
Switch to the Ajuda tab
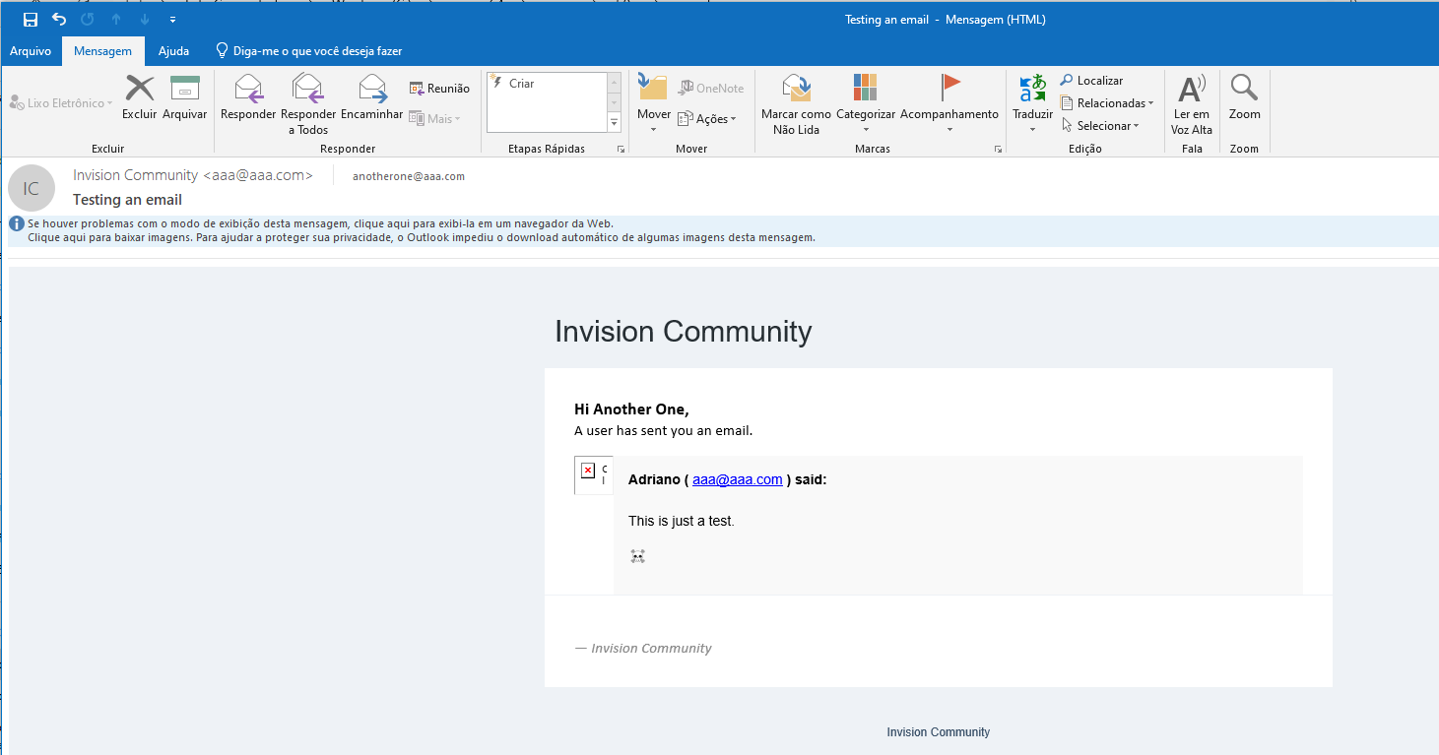click(x=173, y=51)
